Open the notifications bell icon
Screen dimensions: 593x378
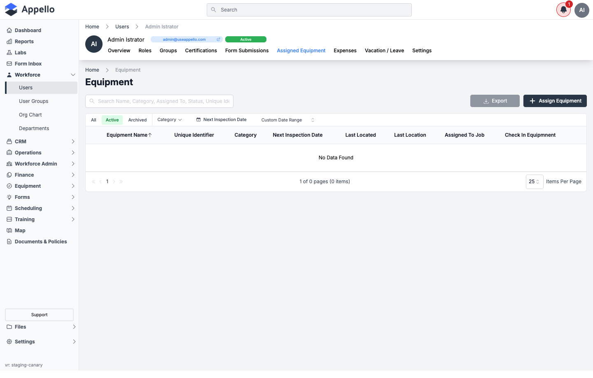point(563,10)
